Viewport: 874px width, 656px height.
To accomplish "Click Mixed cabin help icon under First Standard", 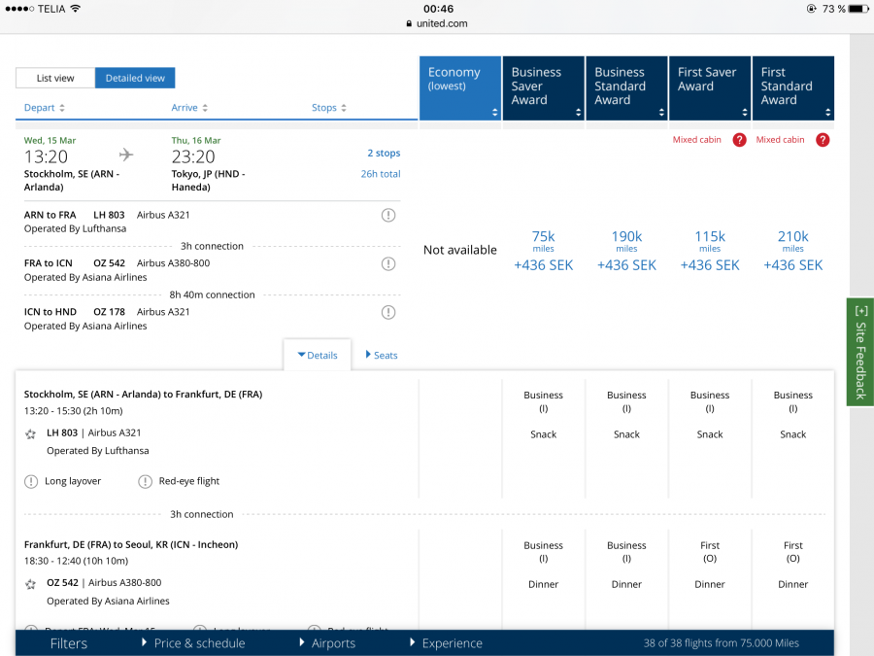I will (823, 140).
